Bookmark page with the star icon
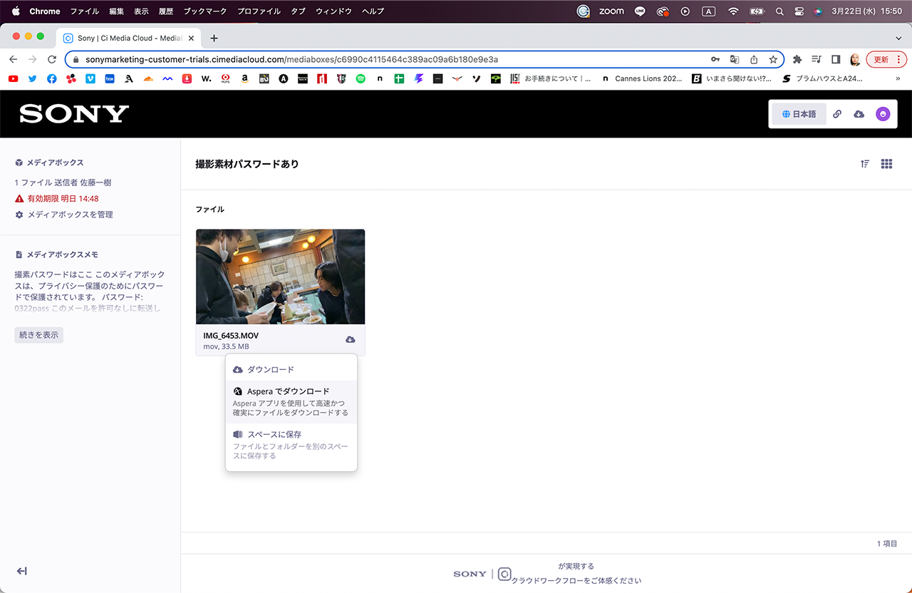 tap(773, 60)
